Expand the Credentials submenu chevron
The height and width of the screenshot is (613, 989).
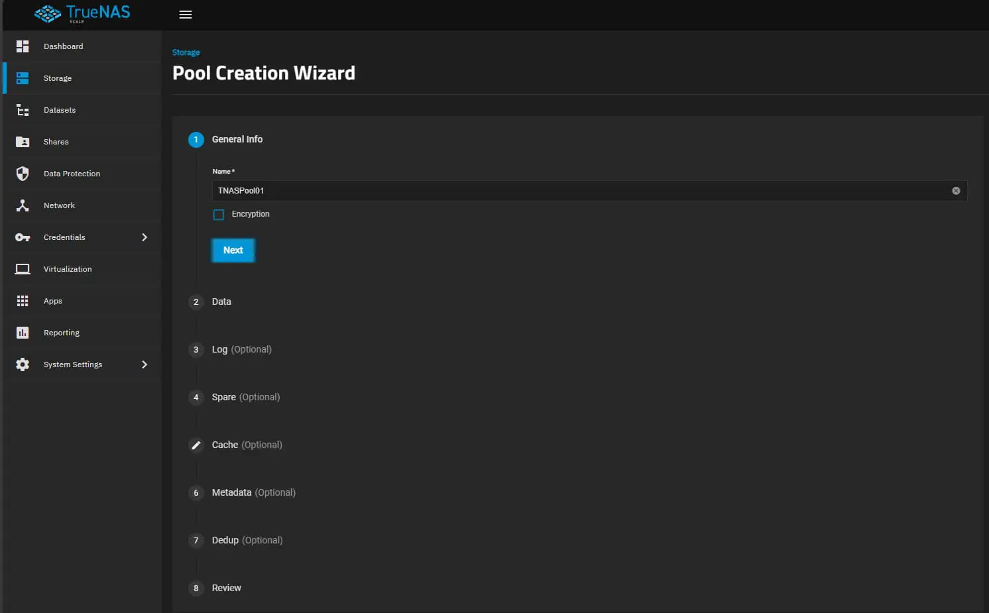(x=145, y=237)
